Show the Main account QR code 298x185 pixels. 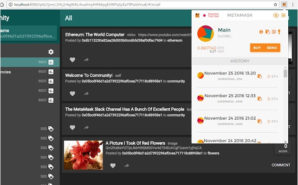pyautogui.click(x=273, y=31)
